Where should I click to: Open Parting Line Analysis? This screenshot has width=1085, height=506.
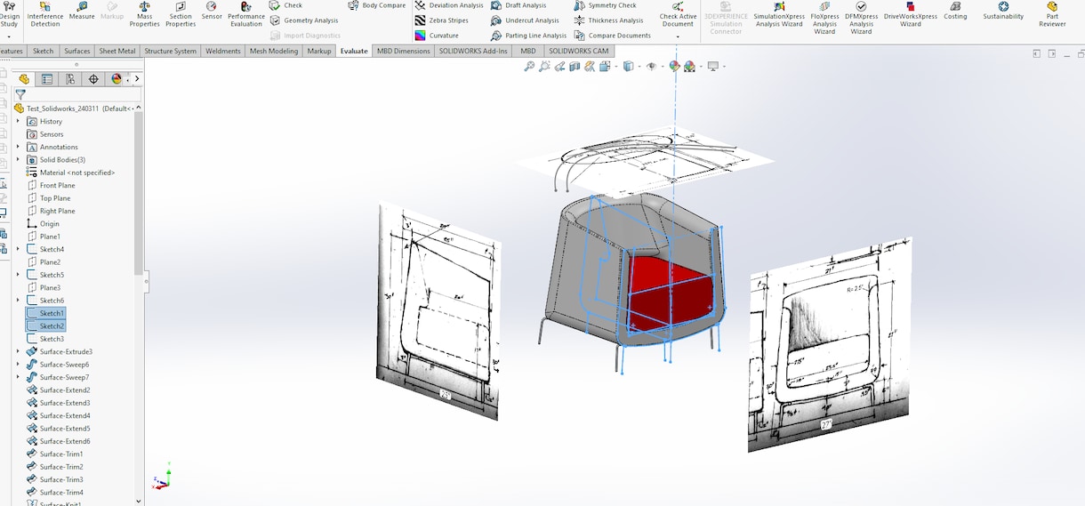[528, 36]
